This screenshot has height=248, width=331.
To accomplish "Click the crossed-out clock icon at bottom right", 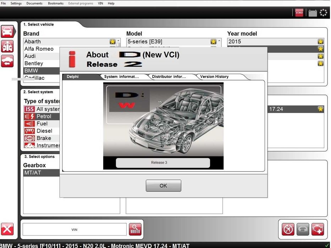I will tap(288, 229).
